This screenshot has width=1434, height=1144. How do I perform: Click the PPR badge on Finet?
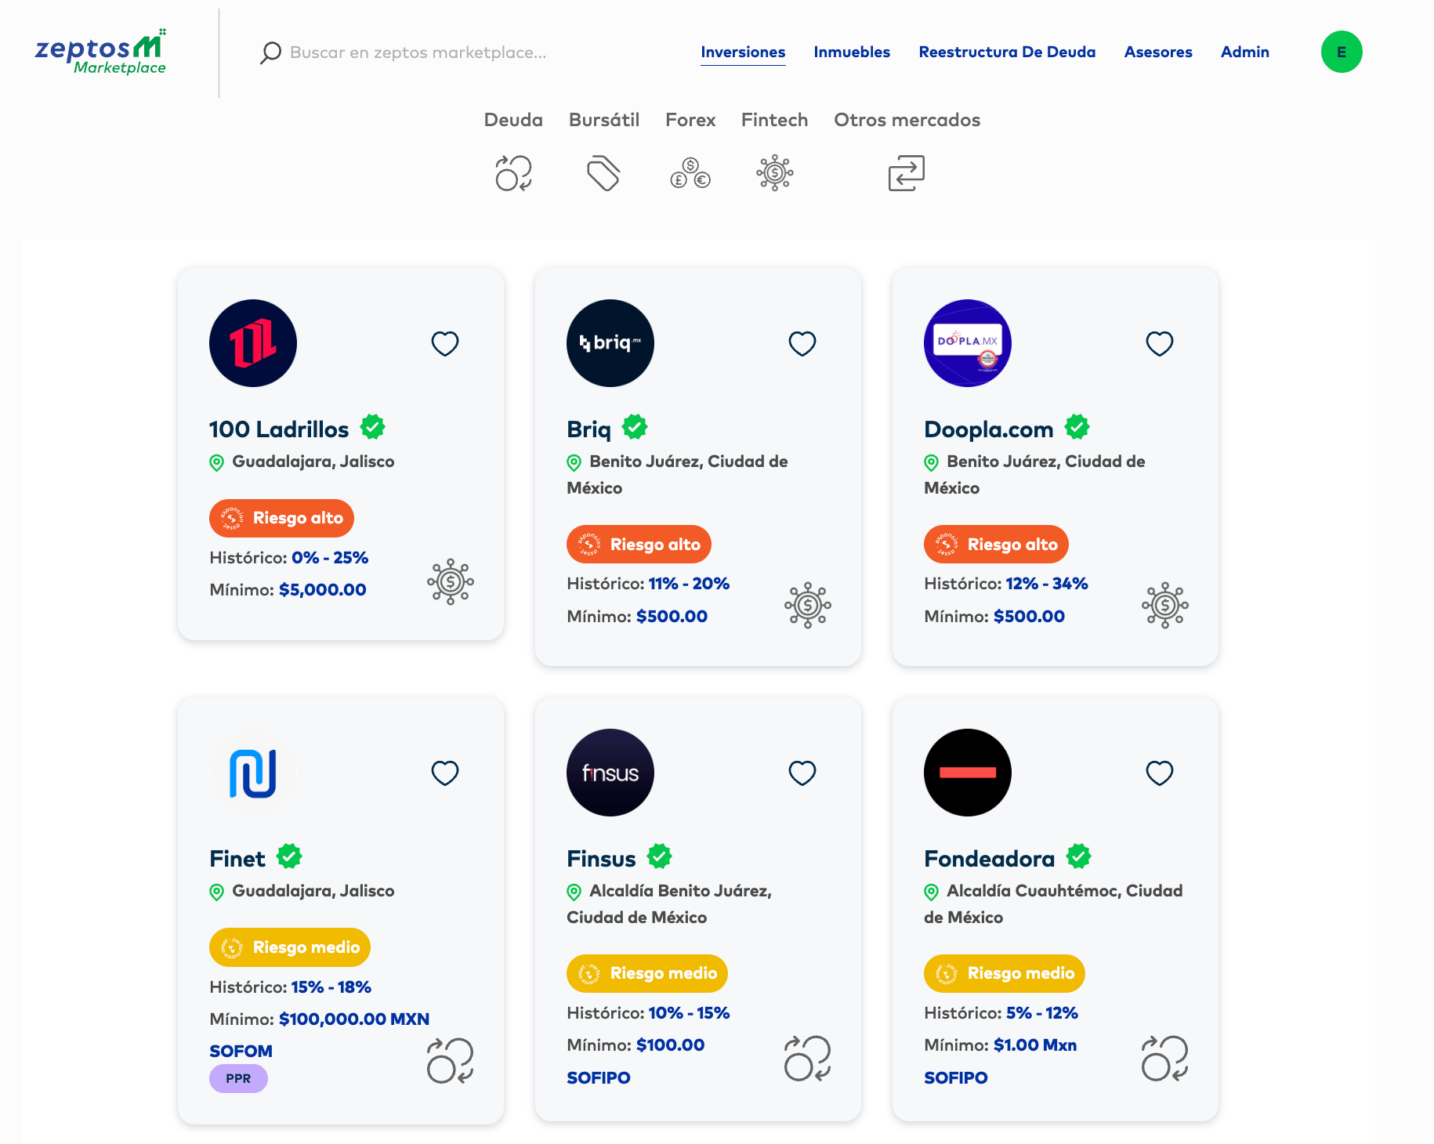click(238, 1079)
